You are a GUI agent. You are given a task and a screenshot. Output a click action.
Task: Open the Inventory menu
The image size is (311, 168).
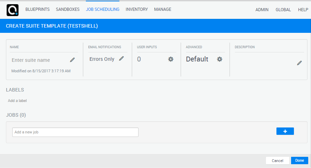tap(137, 9)
